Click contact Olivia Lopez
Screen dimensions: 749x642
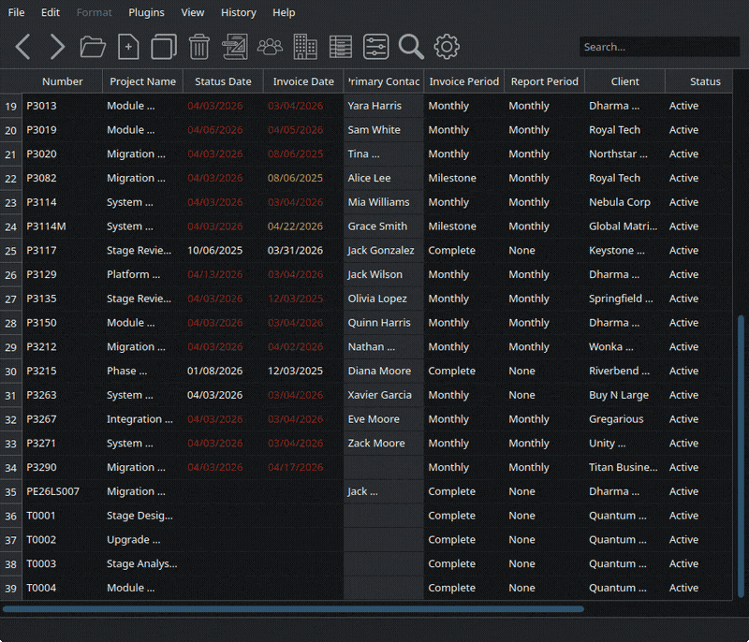coord(384,299)
